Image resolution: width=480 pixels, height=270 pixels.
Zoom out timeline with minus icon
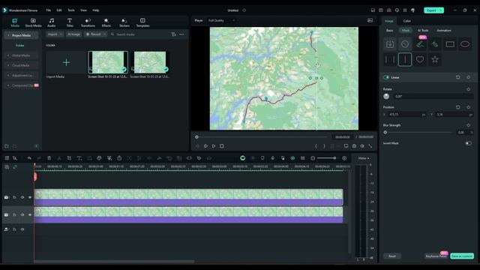313,158
